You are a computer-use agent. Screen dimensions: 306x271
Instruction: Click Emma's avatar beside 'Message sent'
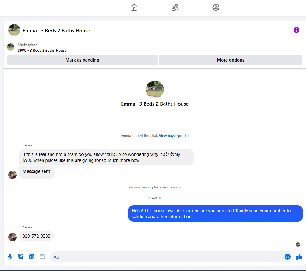pyautogui.click(x=12, y=175)
